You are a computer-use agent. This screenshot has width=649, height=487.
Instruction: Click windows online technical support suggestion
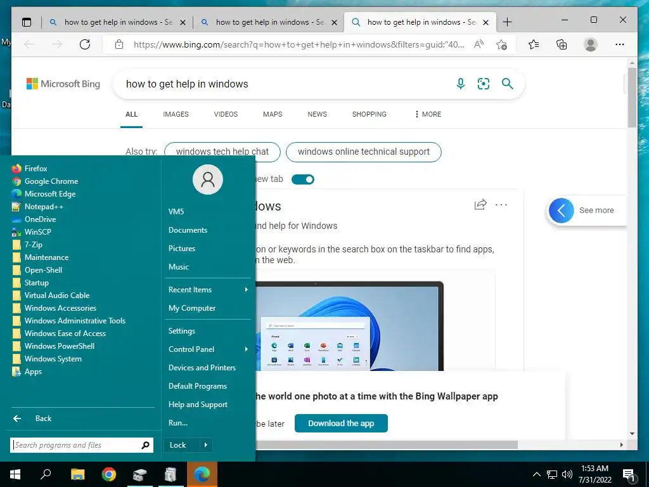click(364, 152)
